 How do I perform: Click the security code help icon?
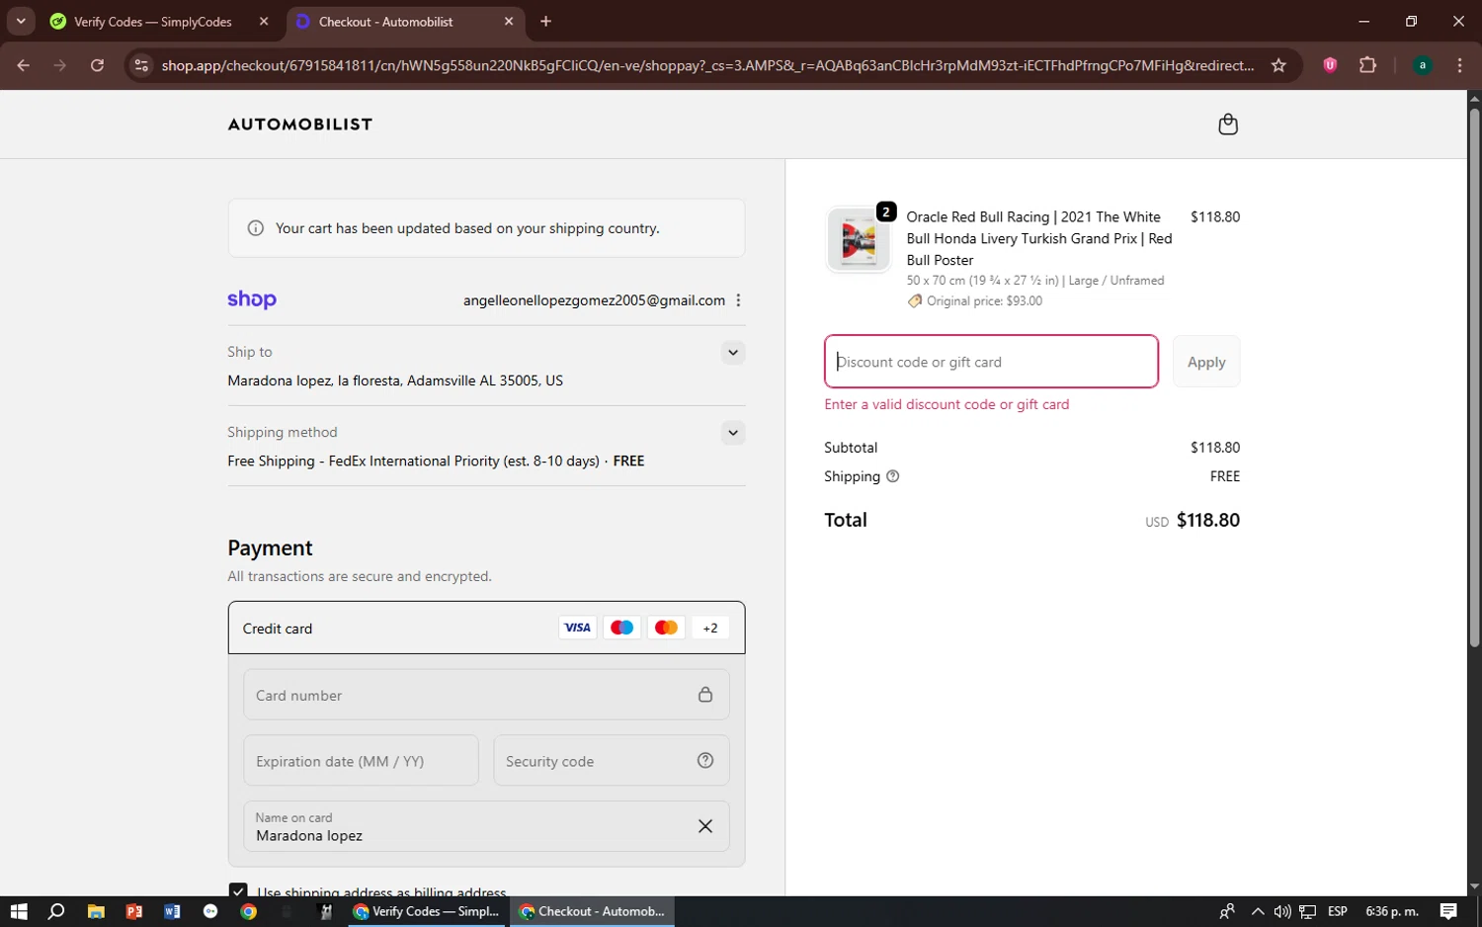(x=705, y=760)
